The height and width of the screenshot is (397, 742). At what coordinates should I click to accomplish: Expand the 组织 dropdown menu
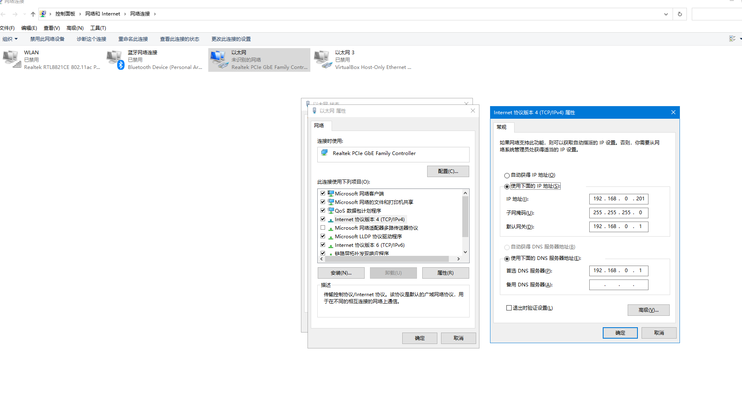tap(10, 39)
